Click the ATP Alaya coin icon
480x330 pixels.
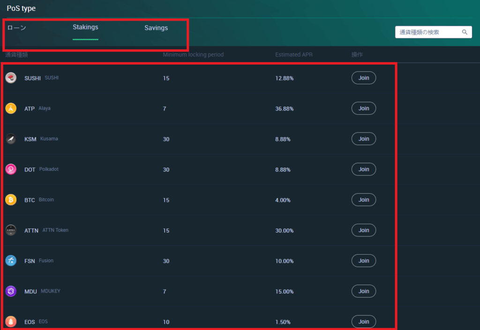pyautogui.click(x=11, y=108)
